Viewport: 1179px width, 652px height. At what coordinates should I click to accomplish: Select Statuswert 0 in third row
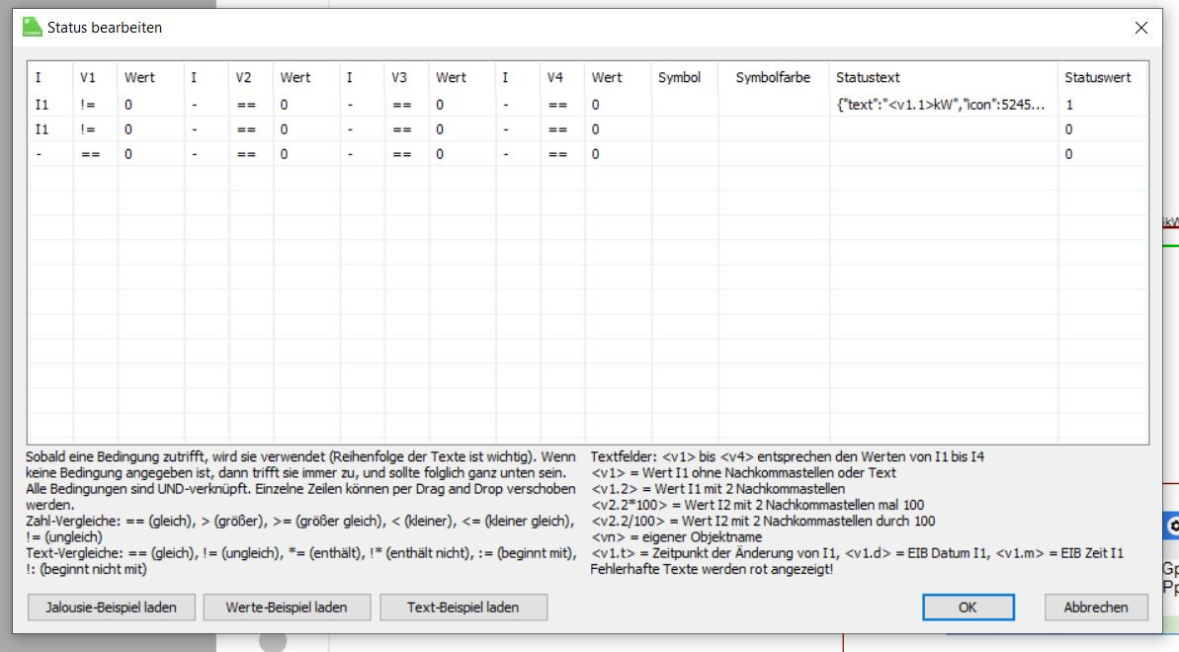[x=1102, y=154]
